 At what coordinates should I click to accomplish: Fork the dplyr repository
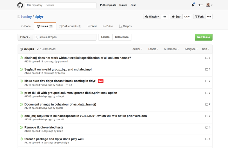(199, 16)
